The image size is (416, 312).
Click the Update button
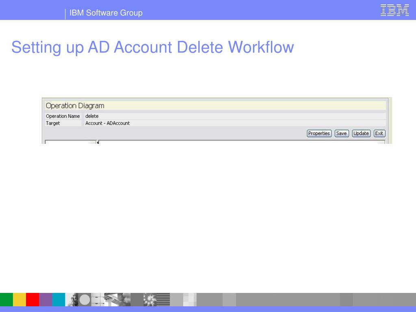click(x=361, y=133)
